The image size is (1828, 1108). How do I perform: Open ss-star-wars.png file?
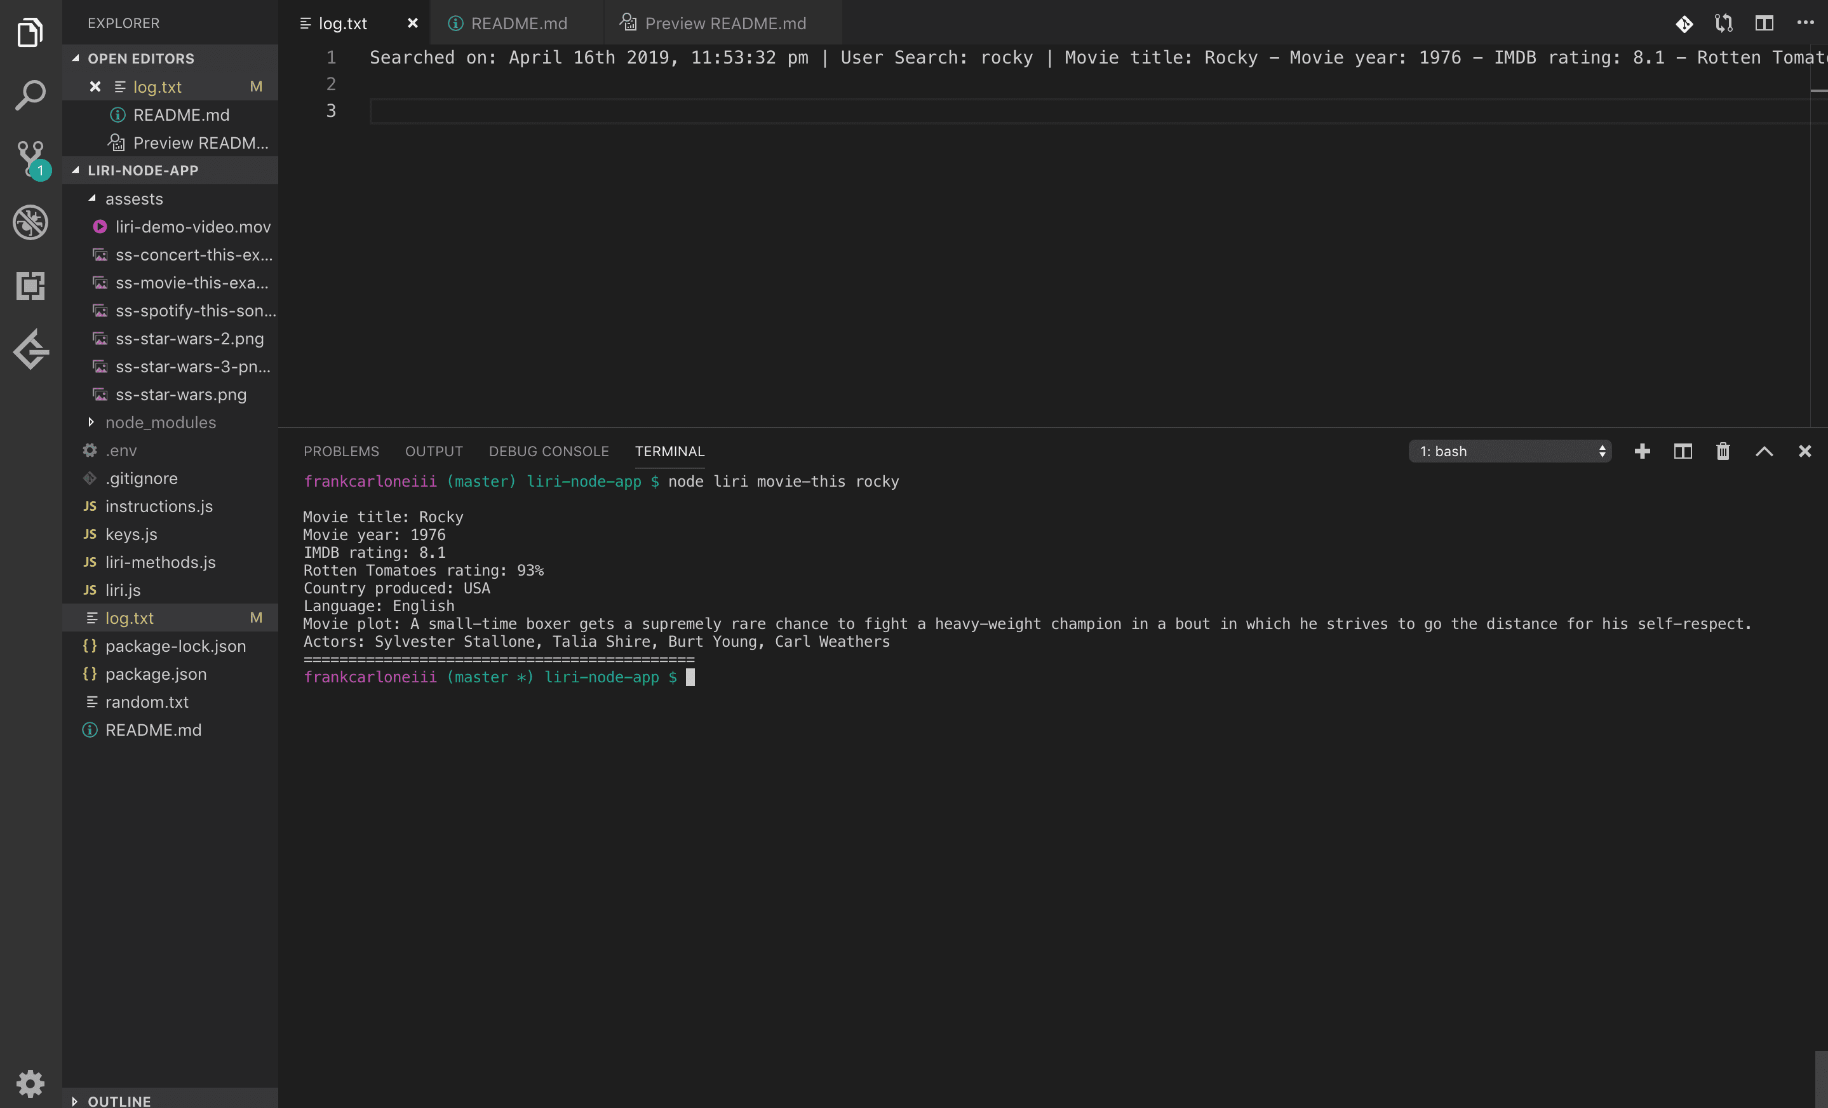click(x=171, y=395)
